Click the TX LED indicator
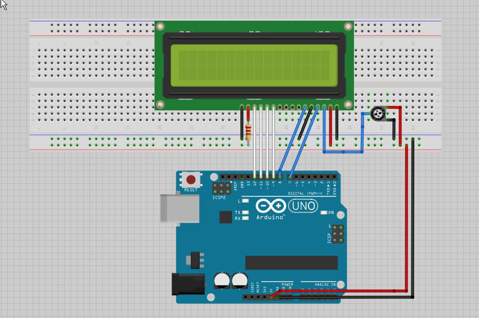Image resolution: width=479 pixels, height=318 pixels. (x=245, y=212)
